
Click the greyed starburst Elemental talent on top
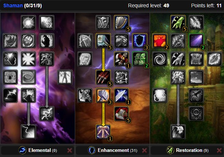tap(28, 23)
